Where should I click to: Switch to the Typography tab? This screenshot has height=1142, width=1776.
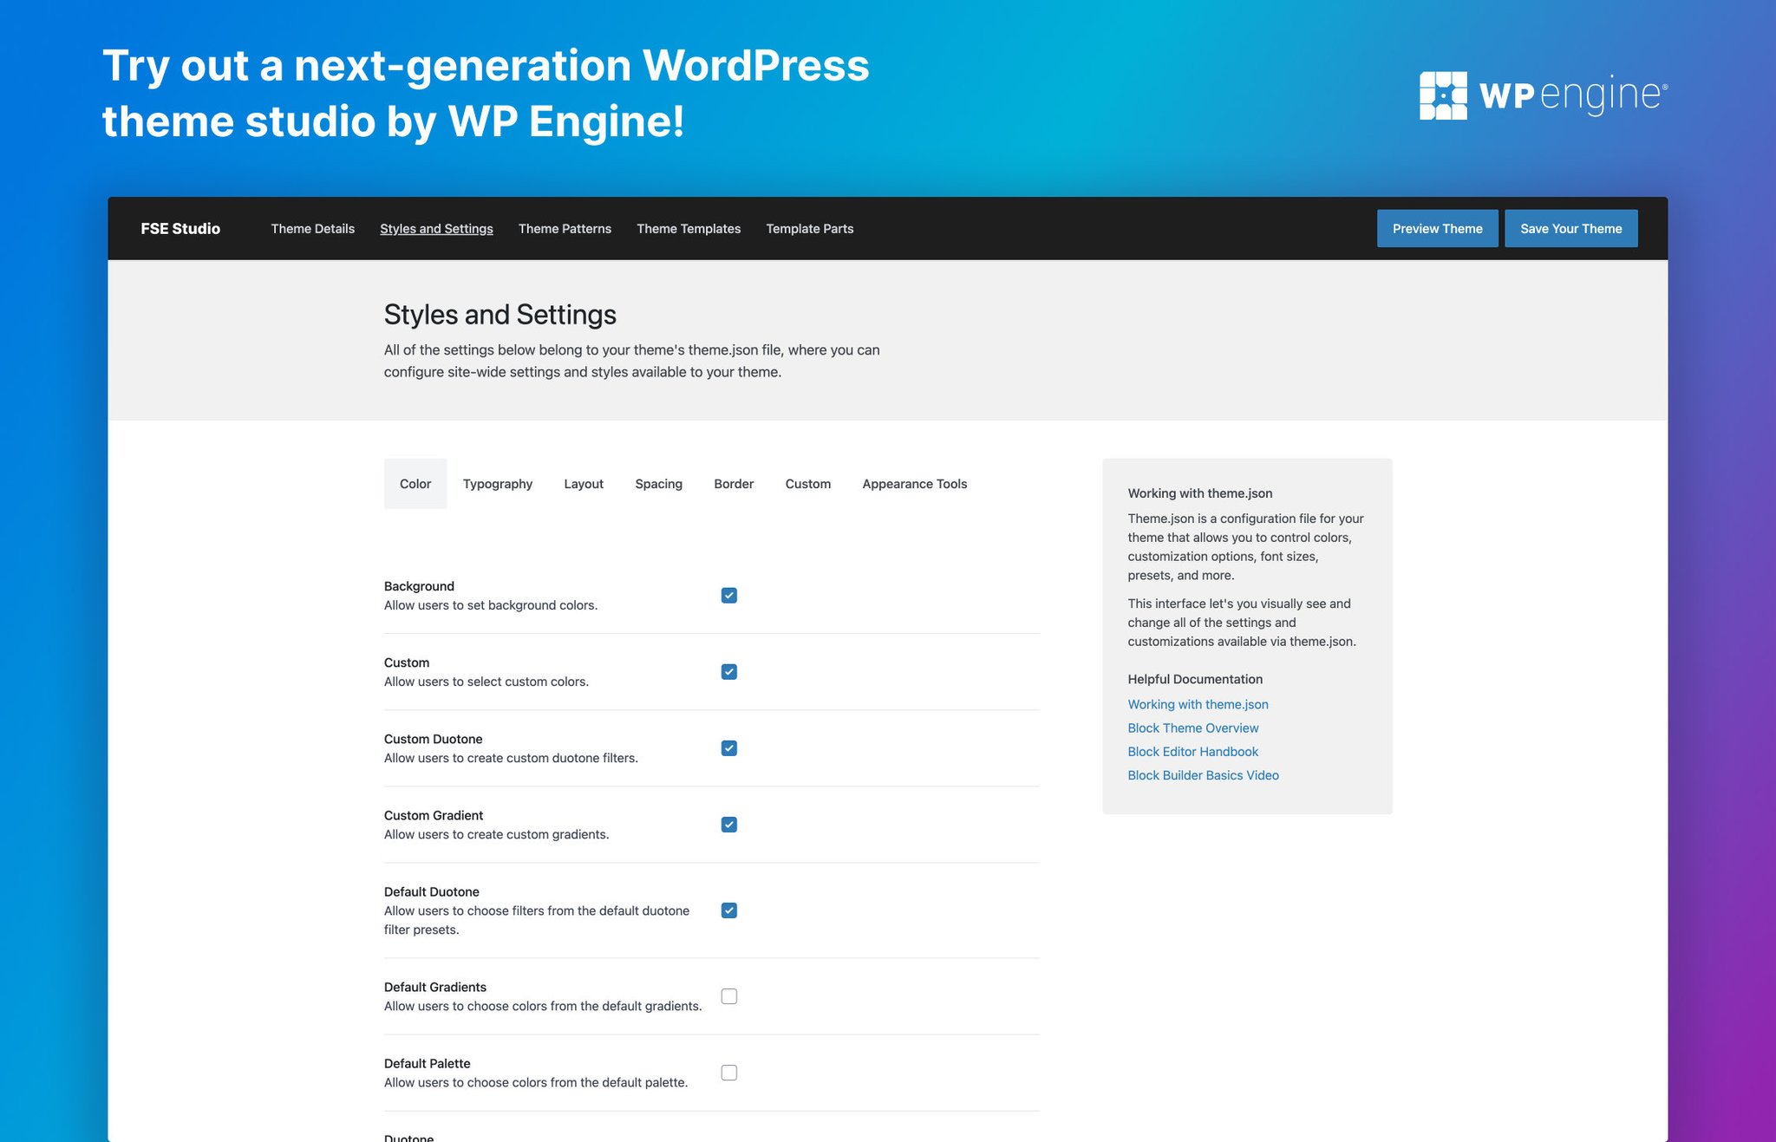tap(497, 484)
